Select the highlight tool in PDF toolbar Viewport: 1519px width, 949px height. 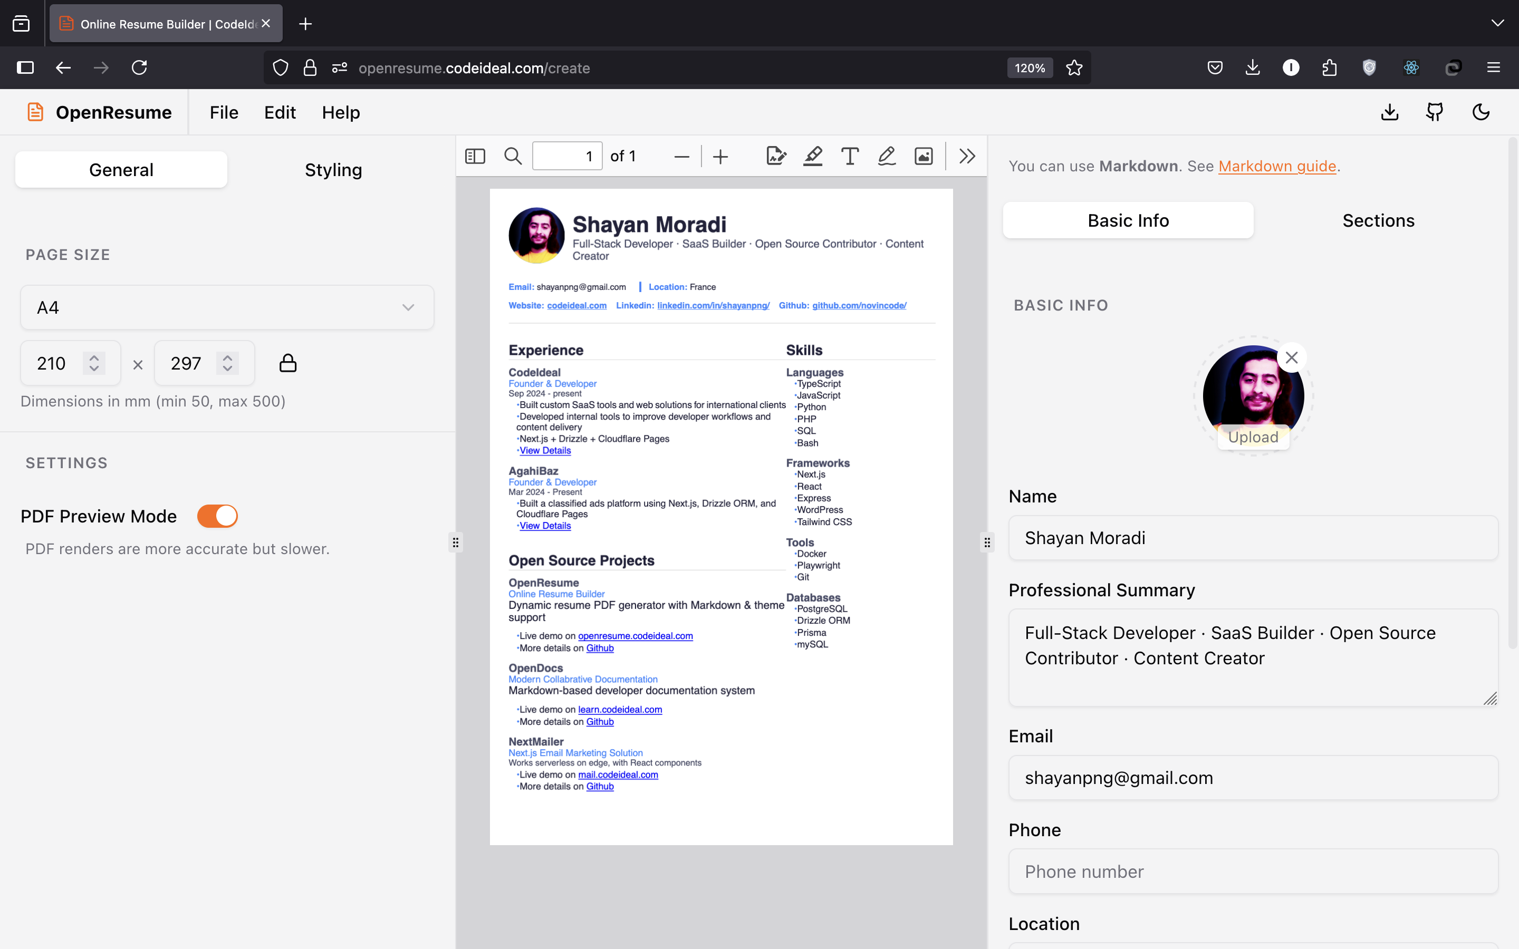[813, 156]
